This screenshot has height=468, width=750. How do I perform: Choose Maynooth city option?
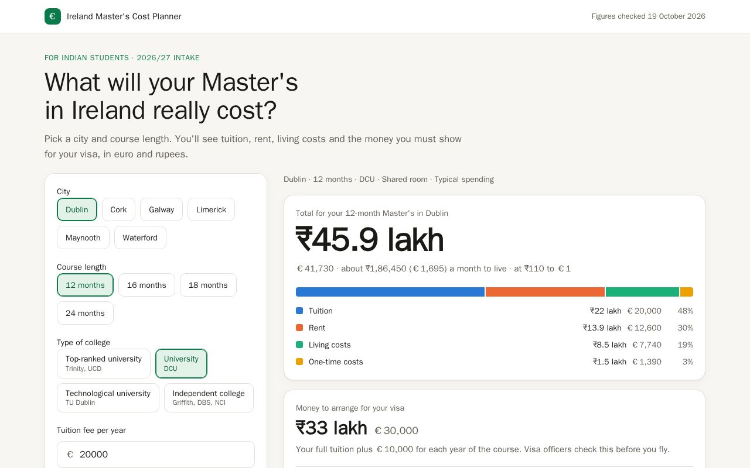[x=83, y=238]
